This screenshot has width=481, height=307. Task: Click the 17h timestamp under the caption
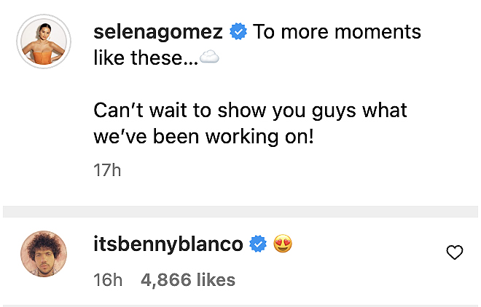click(x=106, y=171)
